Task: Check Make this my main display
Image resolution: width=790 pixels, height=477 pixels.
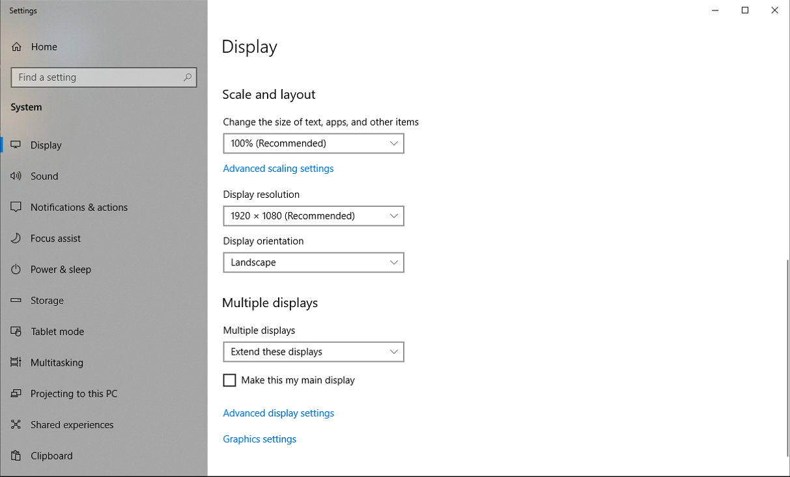Action: (x=229, y=380)
